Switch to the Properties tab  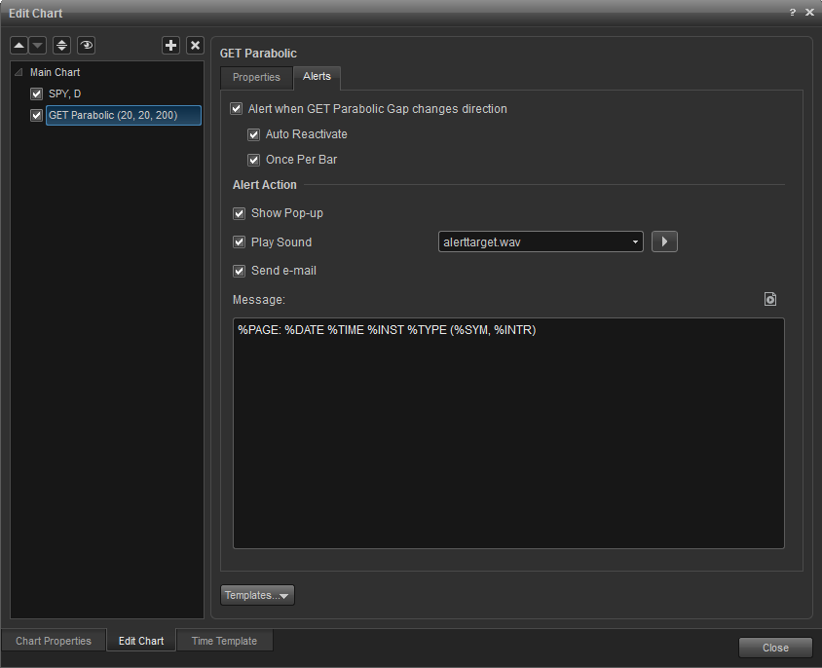tap(256, 78)
